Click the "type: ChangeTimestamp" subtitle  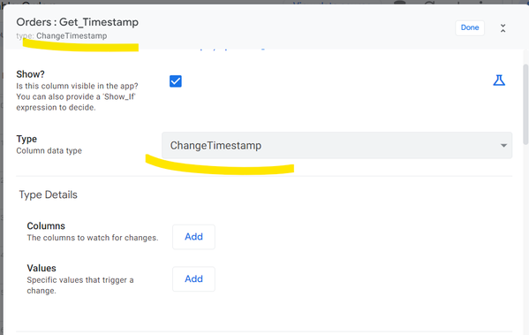[62, 35]
